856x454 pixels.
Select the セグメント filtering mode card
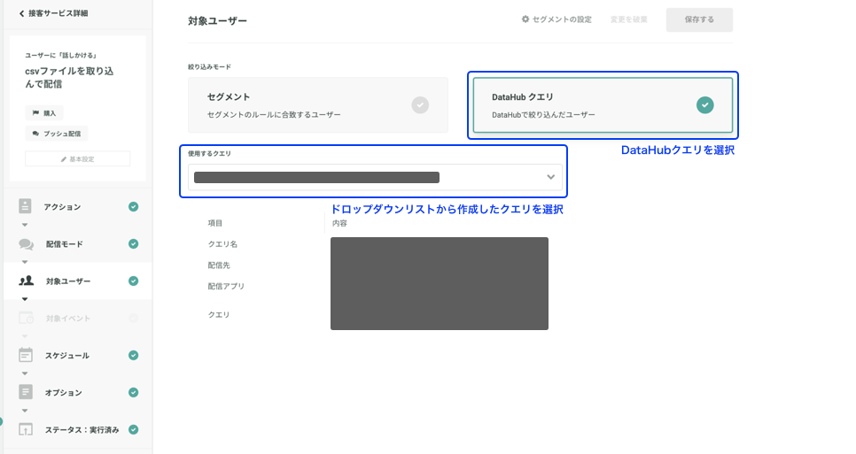coord(318,105)
